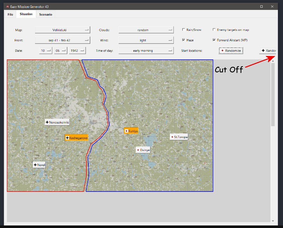Open the Clouds dropdown

(x=146, y=30)
